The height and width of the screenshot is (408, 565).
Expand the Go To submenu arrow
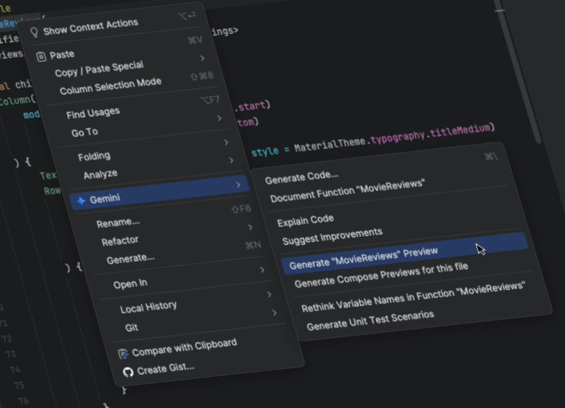[219, 118]
